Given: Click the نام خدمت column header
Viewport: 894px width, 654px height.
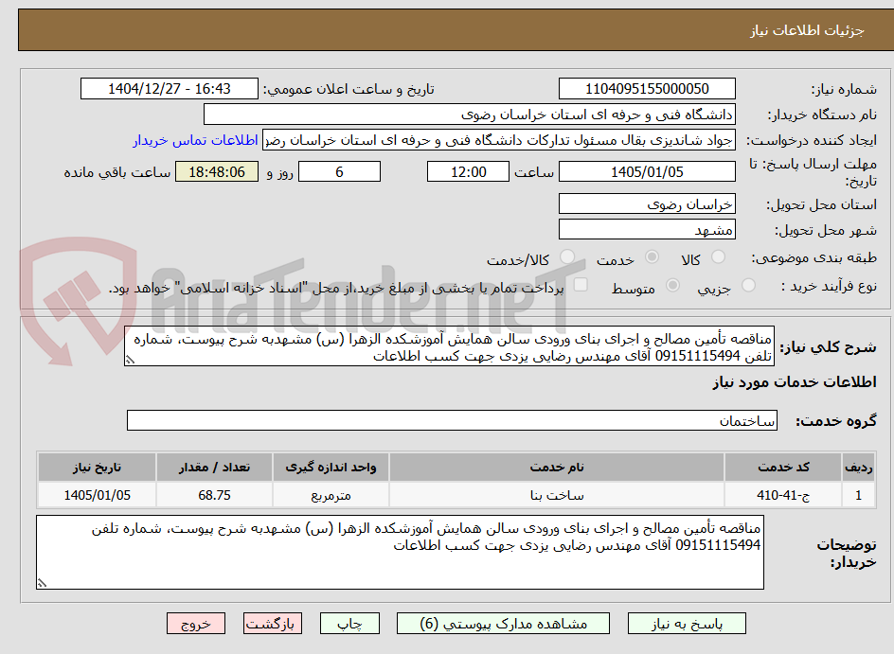Looking at the screenshot, I should point(557,468).
